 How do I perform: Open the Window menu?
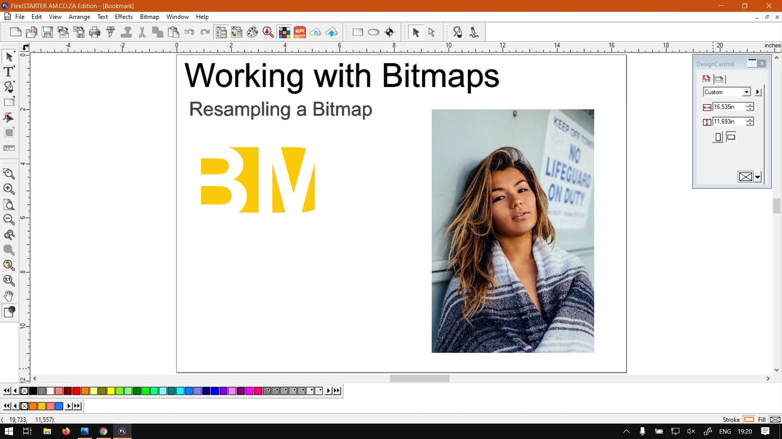(x=178, y=17)
